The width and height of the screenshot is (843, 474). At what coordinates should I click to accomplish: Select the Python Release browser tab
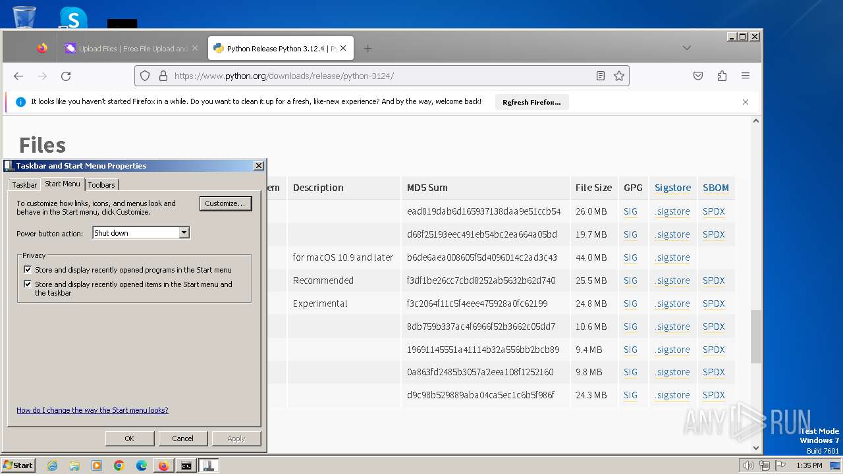(x=281, y=48)
